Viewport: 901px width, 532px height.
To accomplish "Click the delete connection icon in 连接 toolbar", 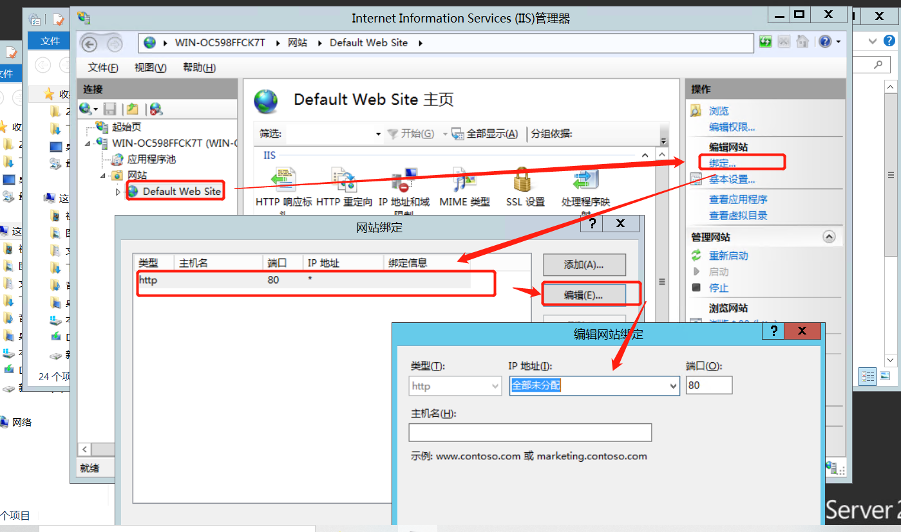I will pos(155,109).
